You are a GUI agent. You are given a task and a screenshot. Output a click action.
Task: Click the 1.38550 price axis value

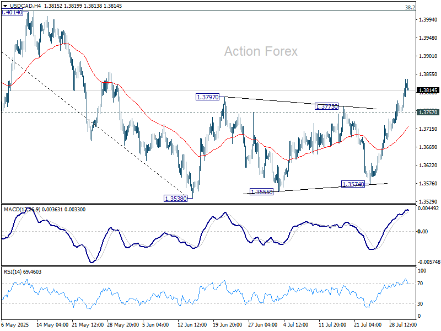(x=428, y=74)
